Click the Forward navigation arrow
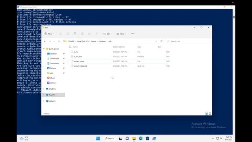Viewport: 252px width, 142px height. [x=50, y=41]
